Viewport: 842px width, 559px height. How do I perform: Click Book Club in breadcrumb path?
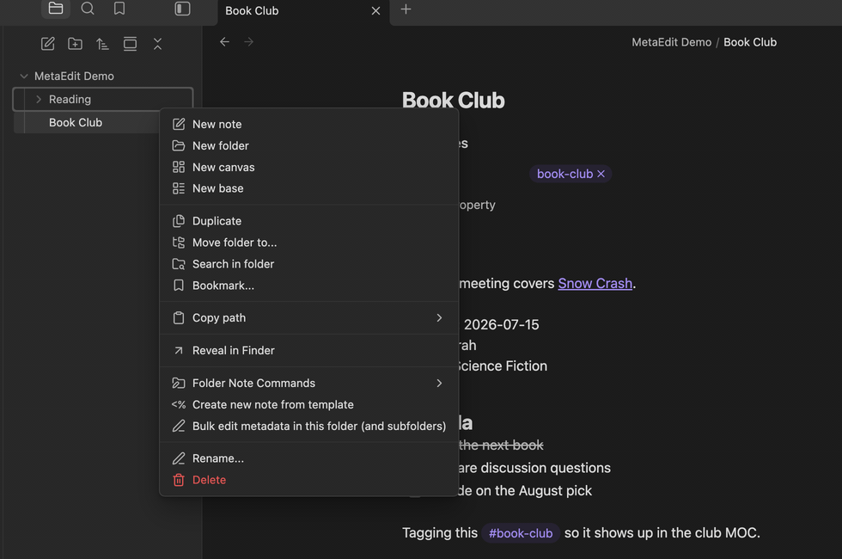click(x=749, y=42)
